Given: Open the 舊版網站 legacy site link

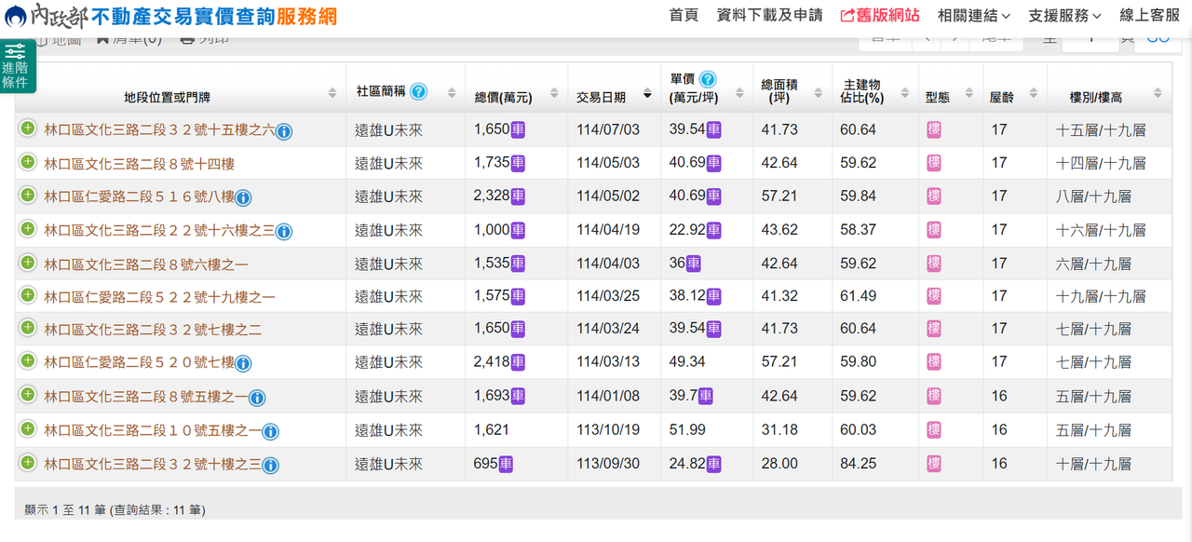Looking at the screenshot, I should pyautogui.click(x=880, y=16).
